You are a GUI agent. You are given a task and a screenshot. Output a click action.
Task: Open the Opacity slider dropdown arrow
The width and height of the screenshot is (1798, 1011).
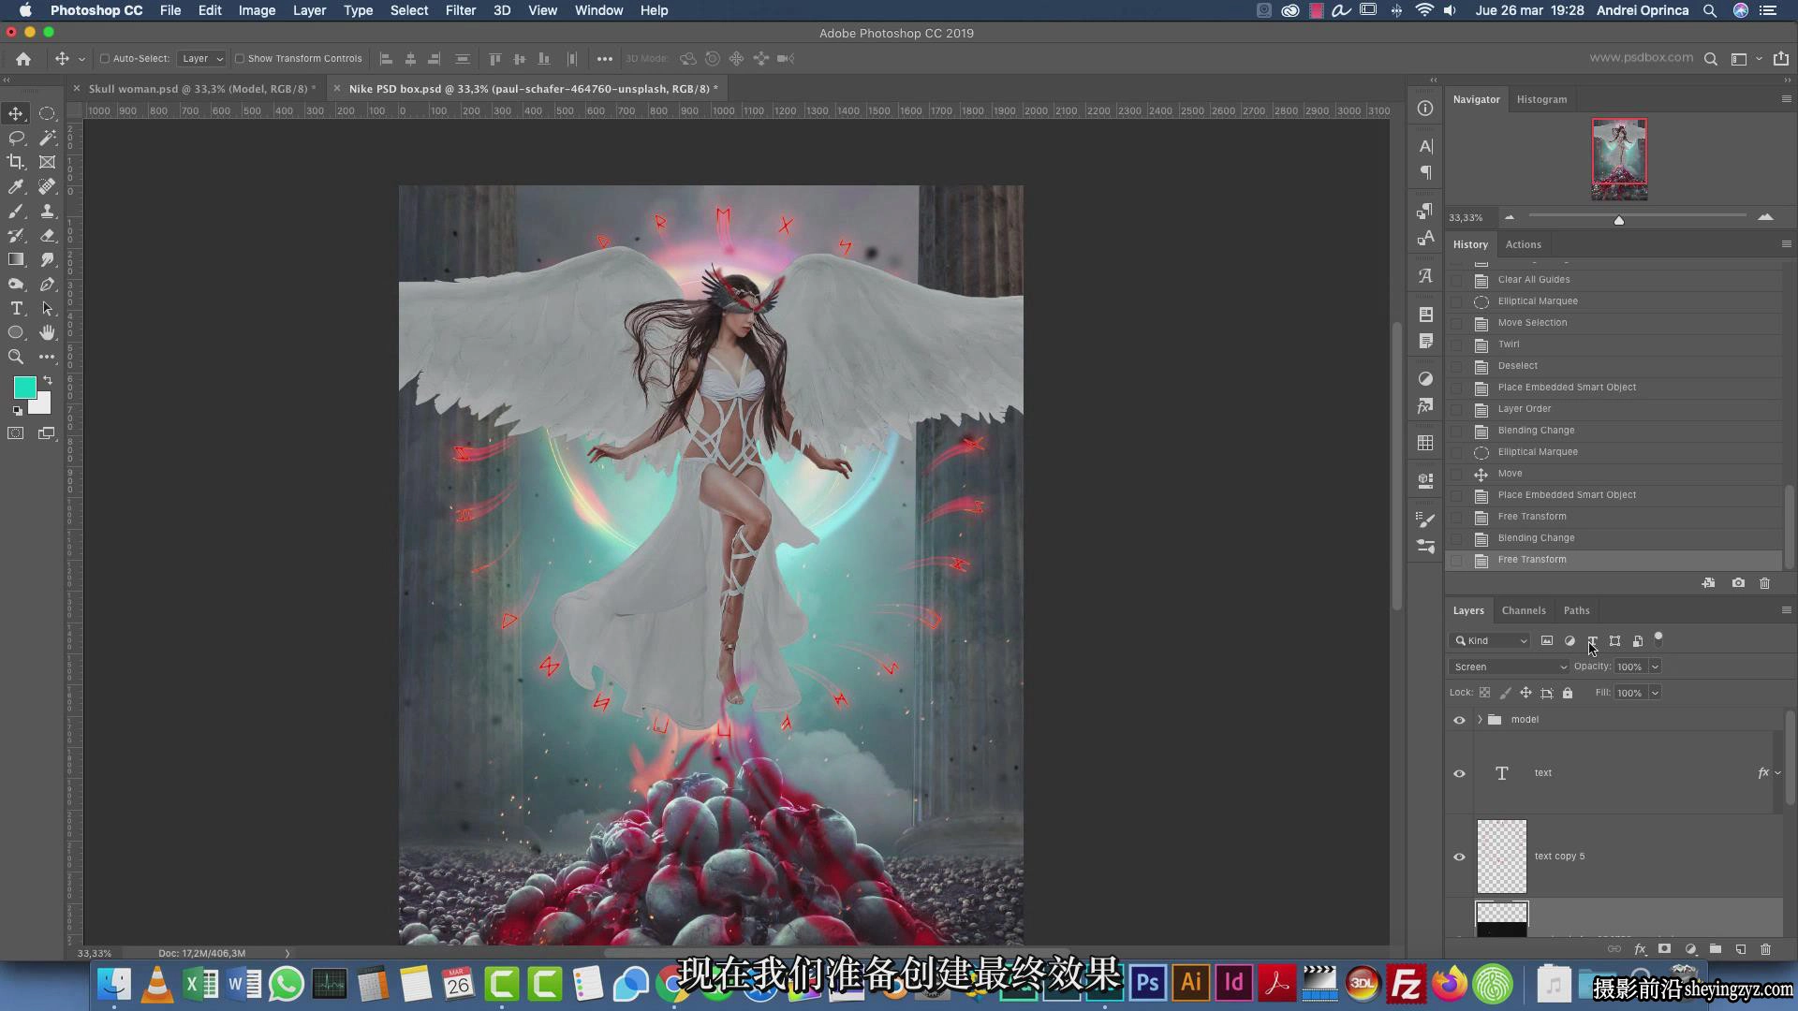pos(1655,667)
